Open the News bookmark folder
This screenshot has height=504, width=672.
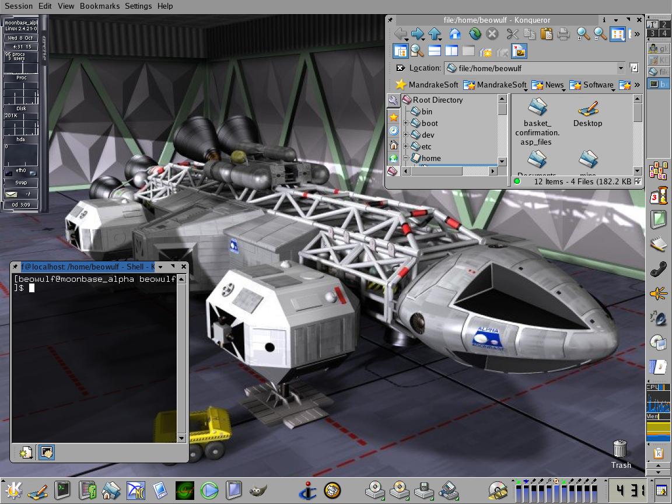[x=548, y=85]
